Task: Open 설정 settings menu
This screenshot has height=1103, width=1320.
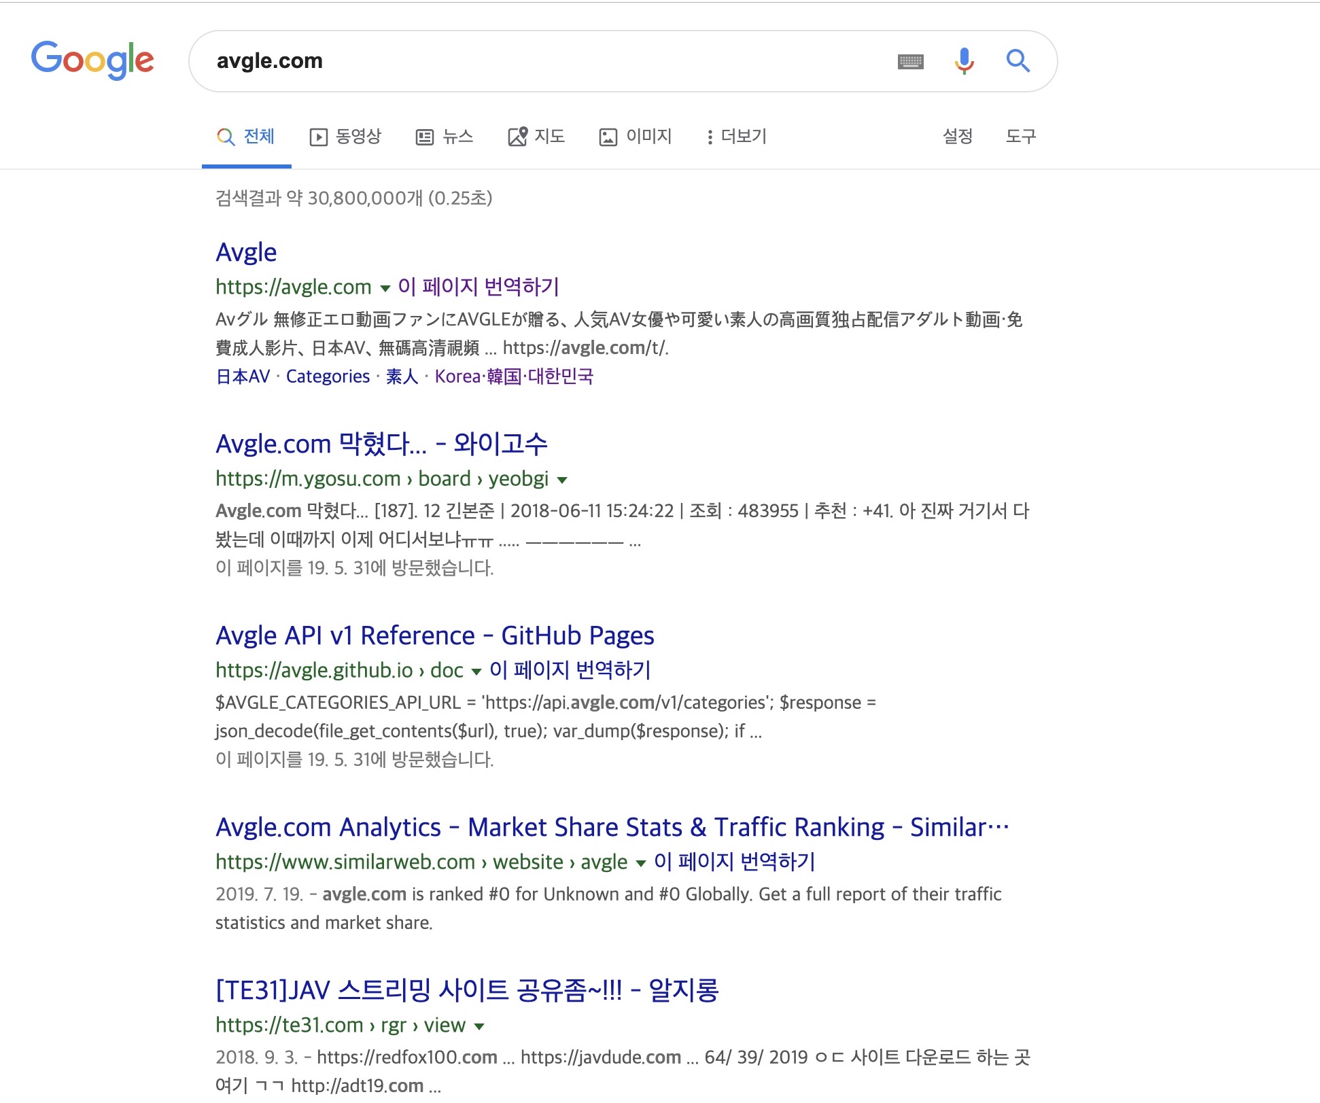Action: [958, 137]
